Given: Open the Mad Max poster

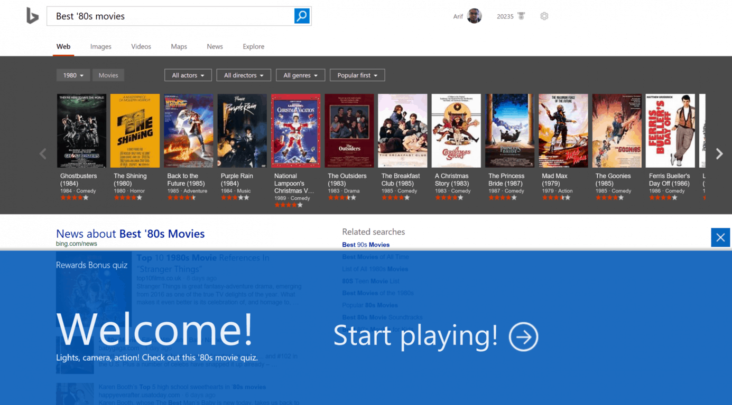Looking at the screenshot, I should 563,131.
